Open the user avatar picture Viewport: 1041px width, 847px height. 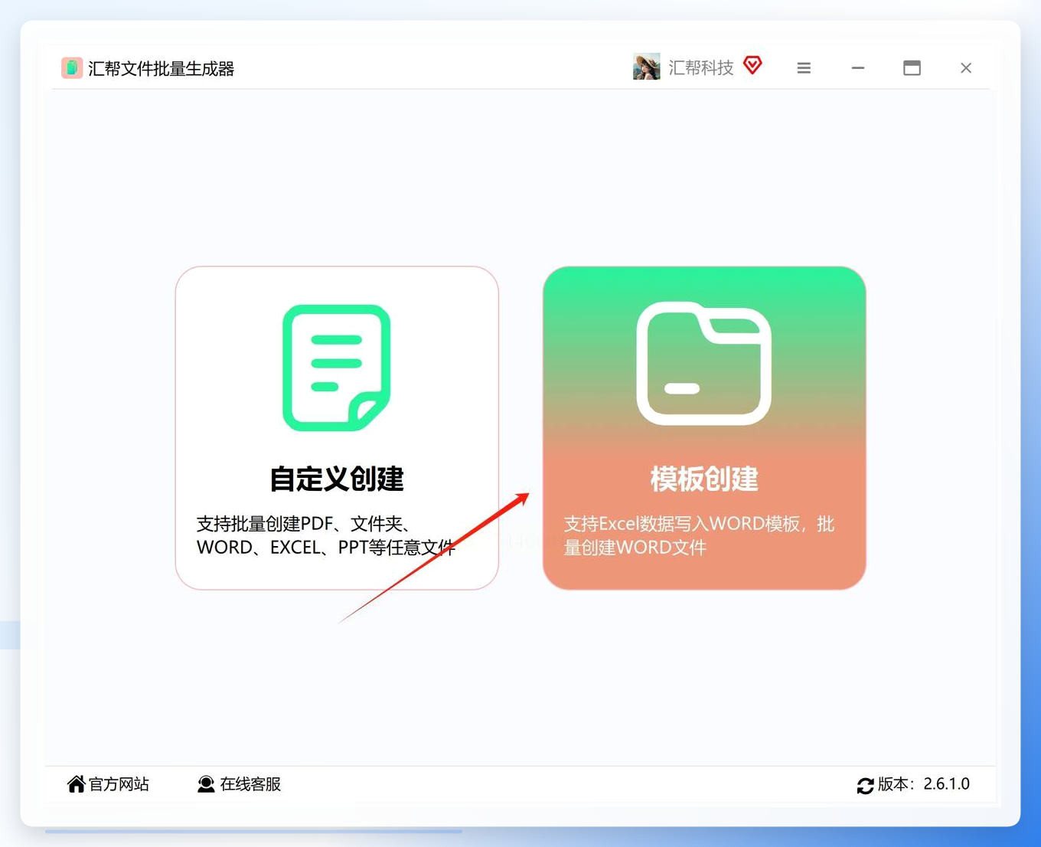pos(647,67)
